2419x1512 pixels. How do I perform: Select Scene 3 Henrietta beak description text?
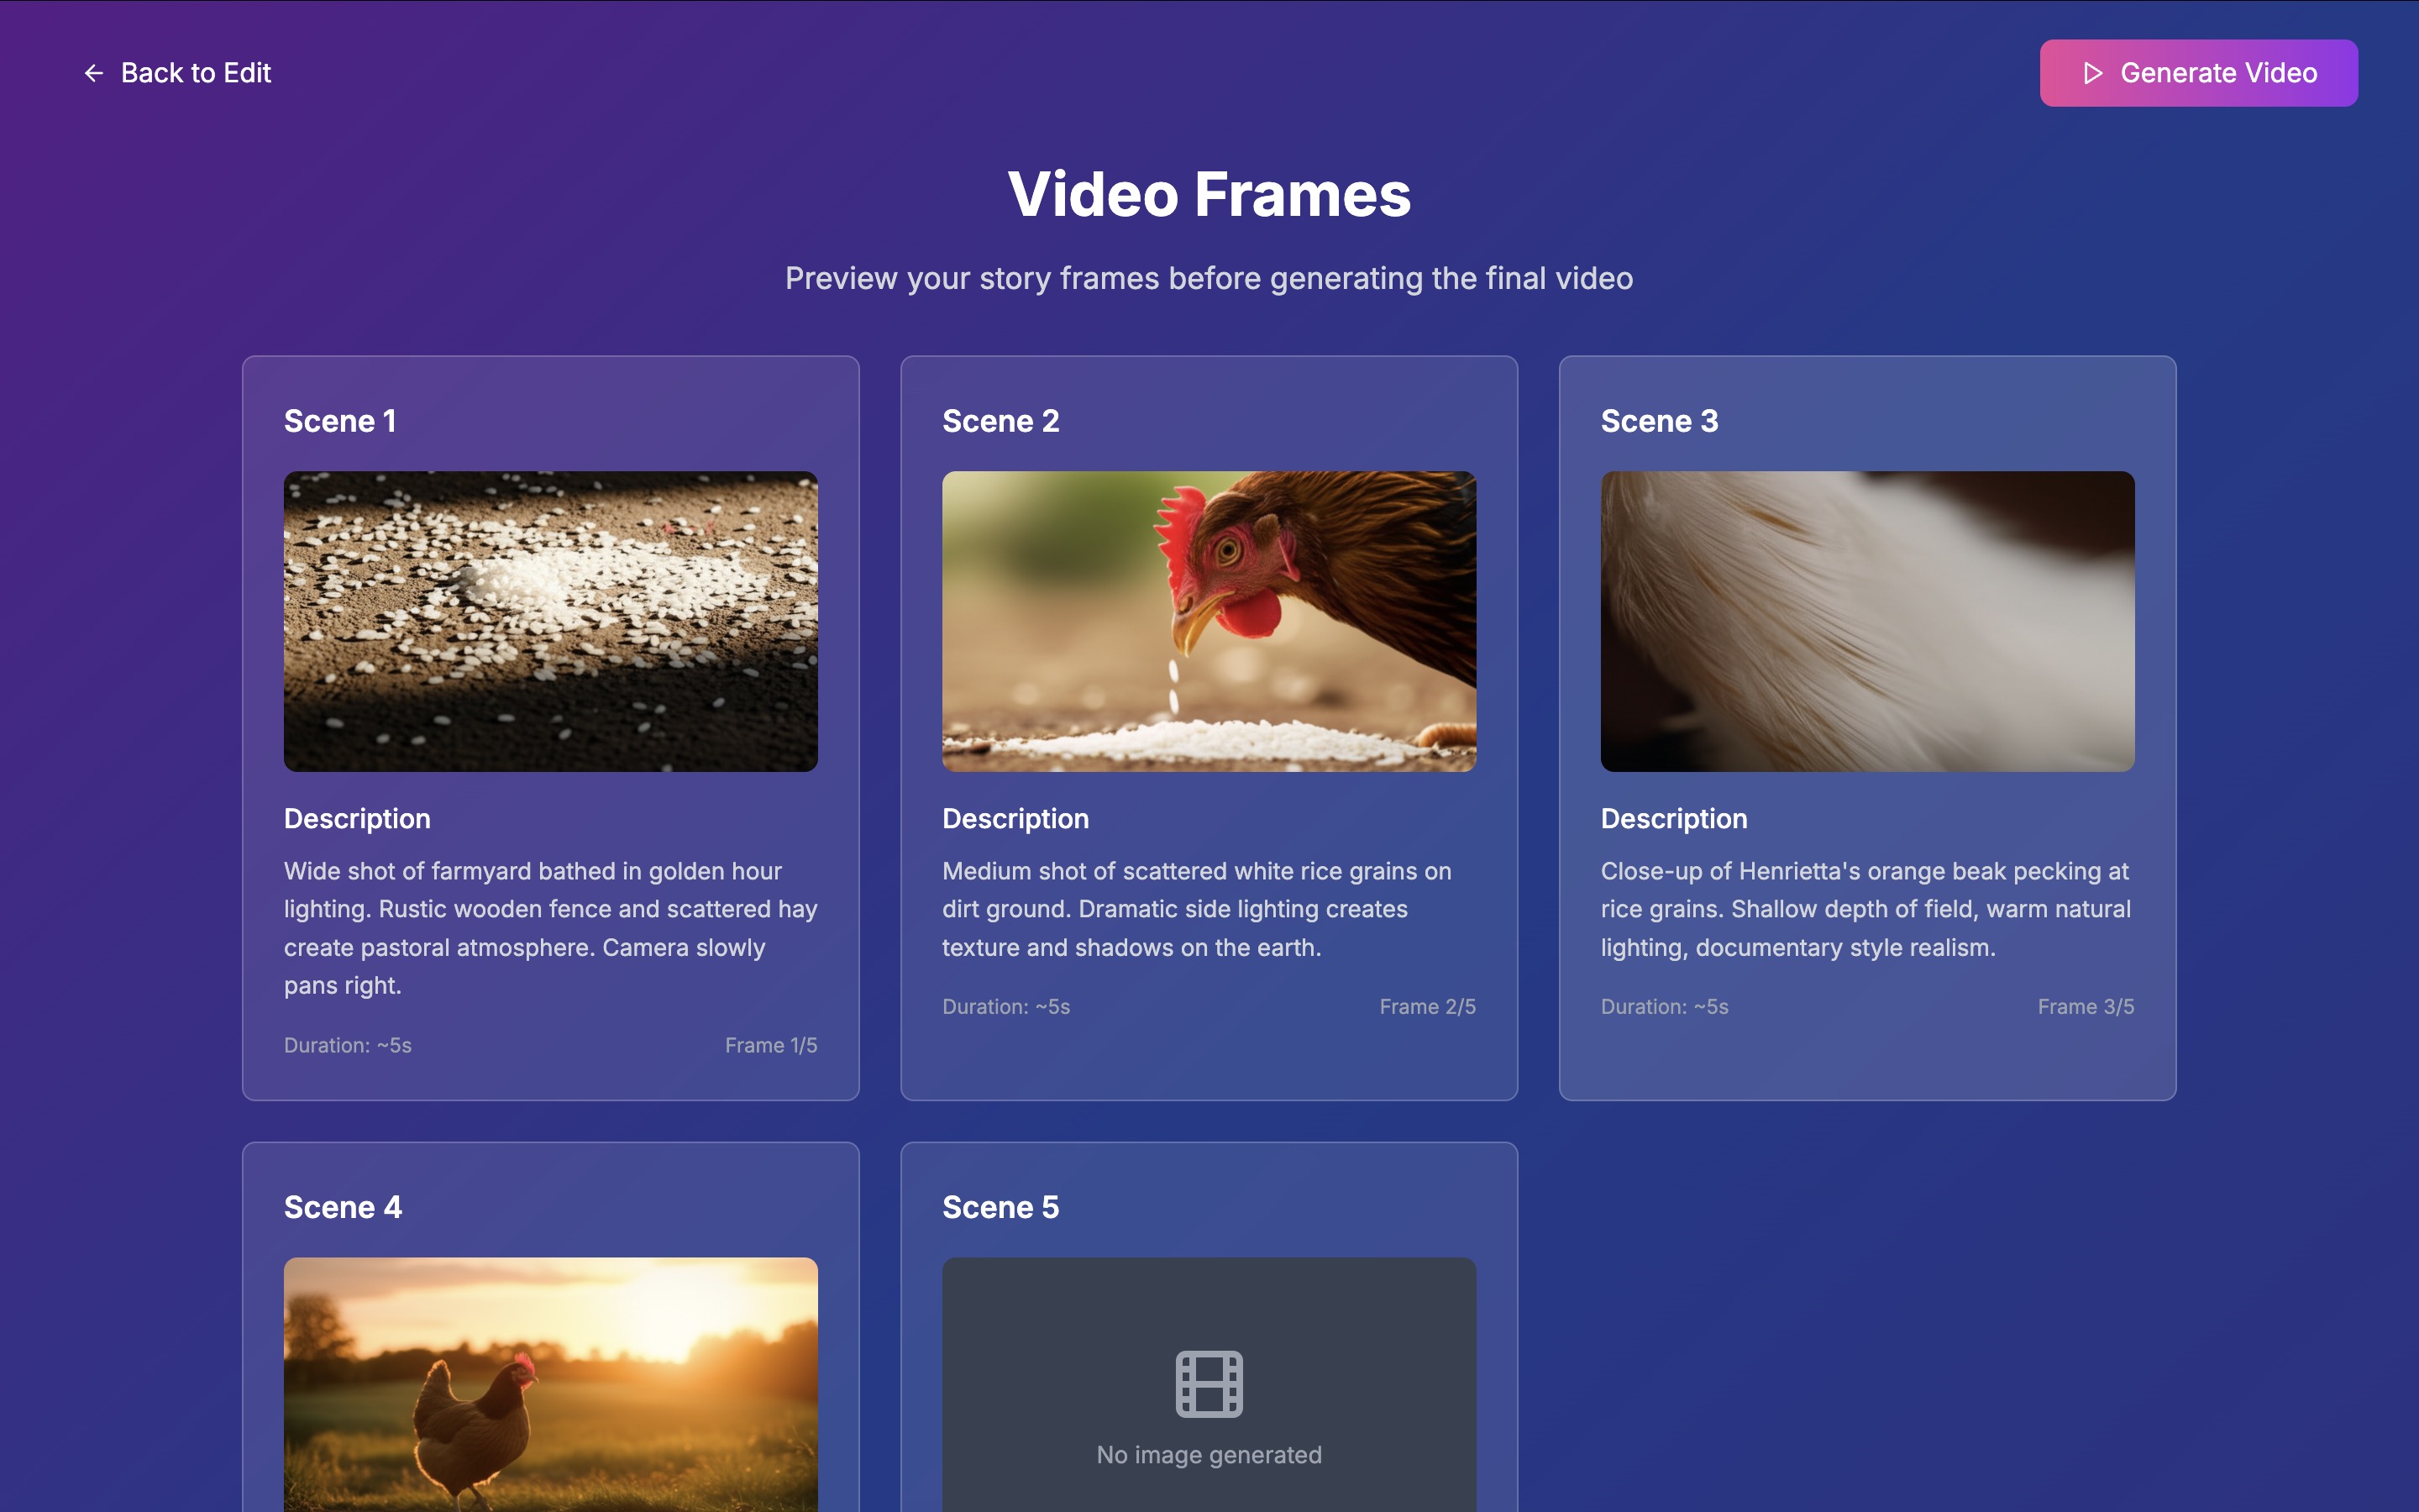pyautogui.click(x=1865, y=909)
